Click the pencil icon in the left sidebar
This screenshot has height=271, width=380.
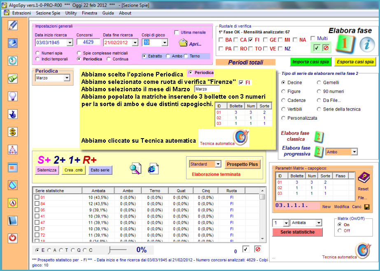click(x=13, y=25)
